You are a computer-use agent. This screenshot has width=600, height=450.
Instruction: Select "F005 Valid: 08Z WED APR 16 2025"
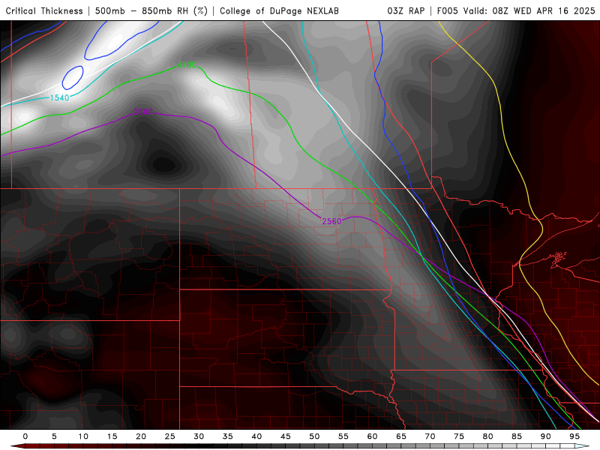click(x=516, y=10)
